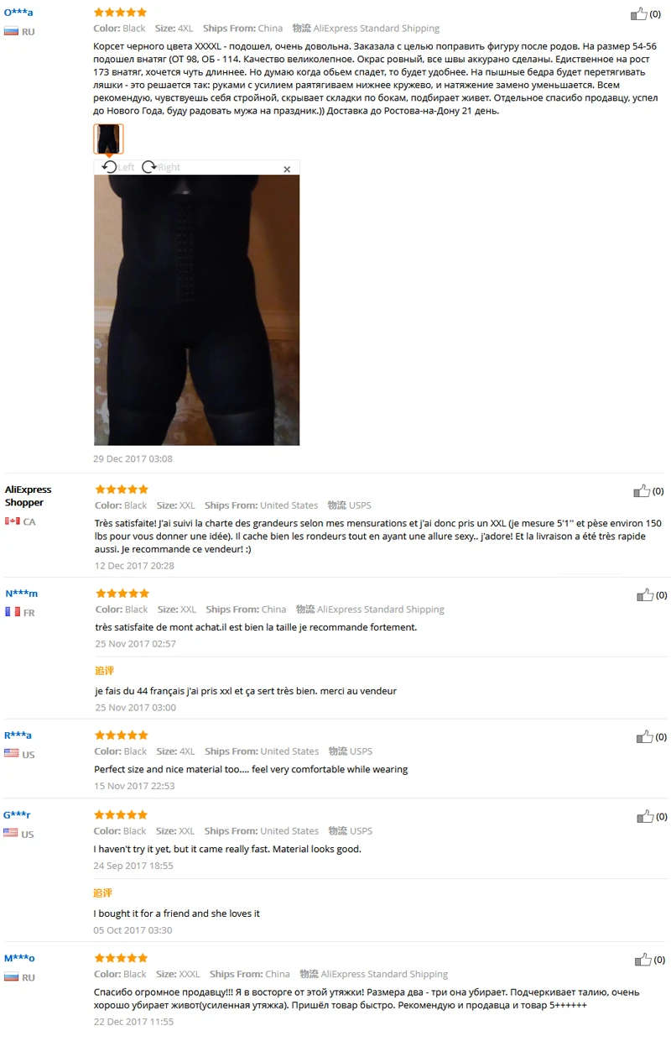Rotate the review photo right
The image size is (671, 1047).
[x=161, y=167]
